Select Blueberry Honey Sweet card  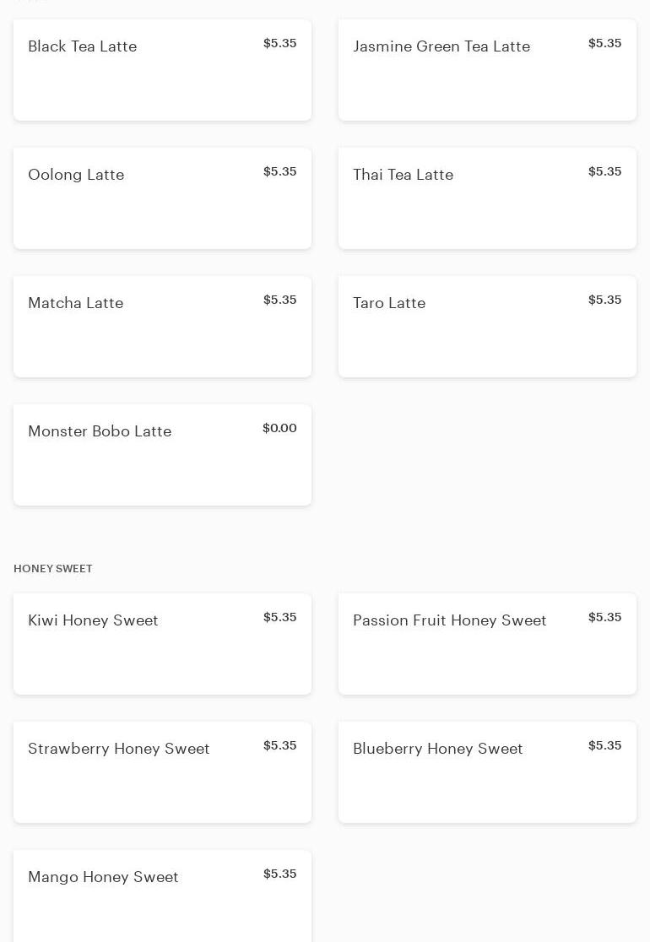[487, 772]
